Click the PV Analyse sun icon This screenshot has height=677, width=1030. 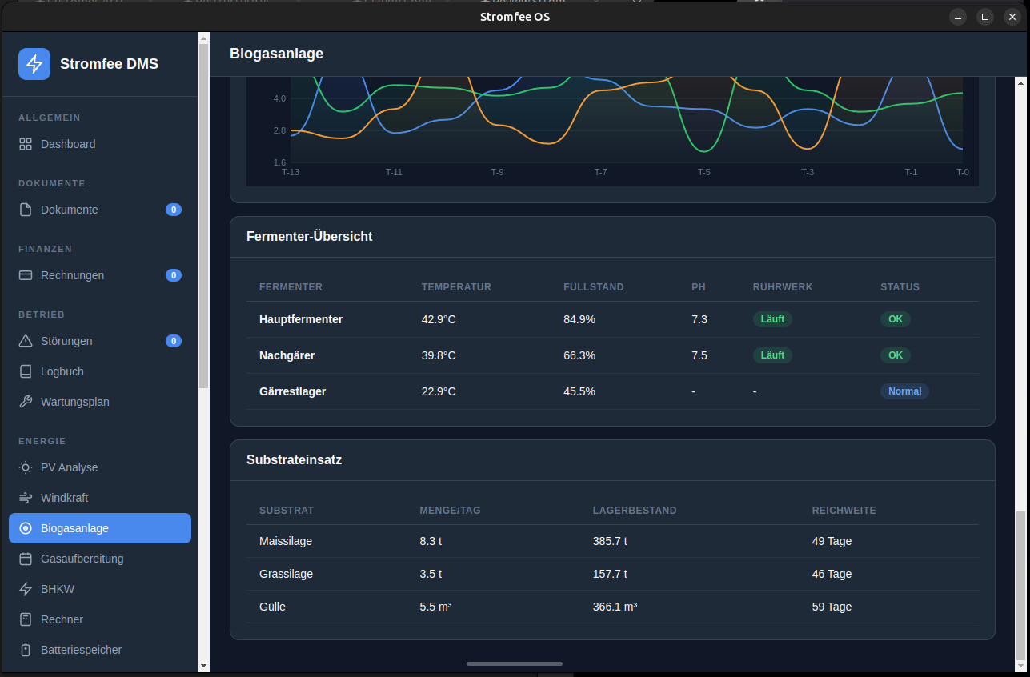[x=26, y=467]
